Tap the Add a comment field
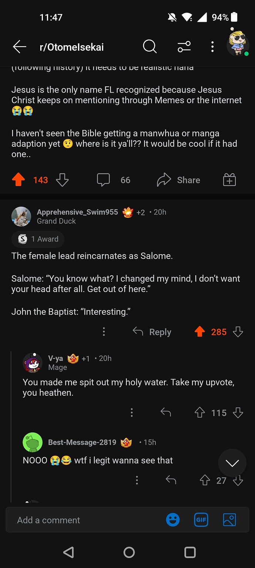 (81, 520)
